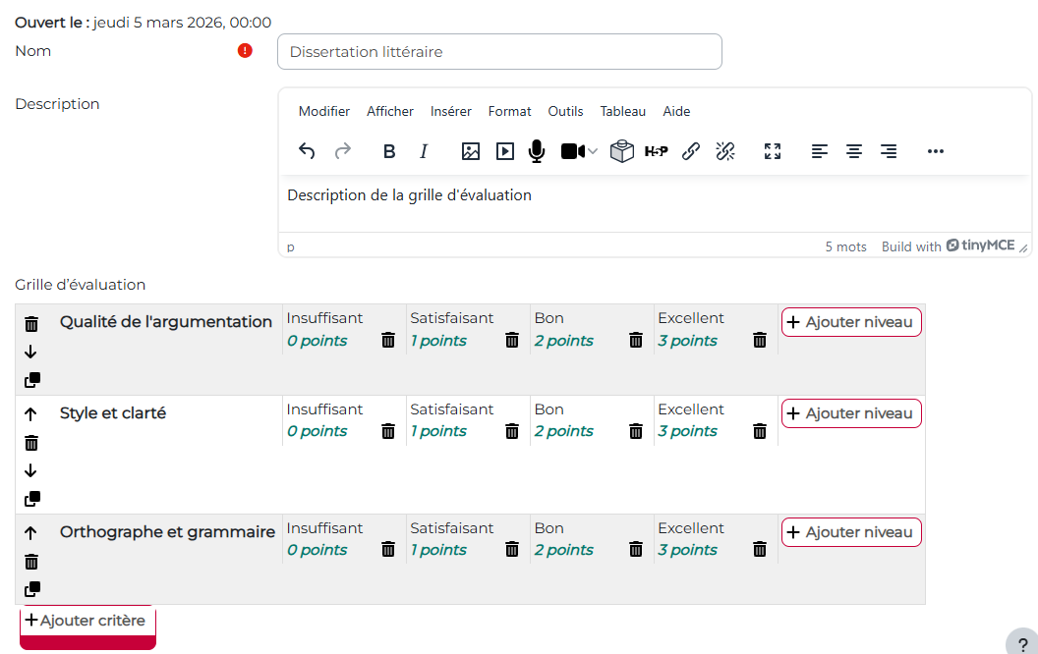Toggle fullscreen mode in editor

(x=773, y=151)
